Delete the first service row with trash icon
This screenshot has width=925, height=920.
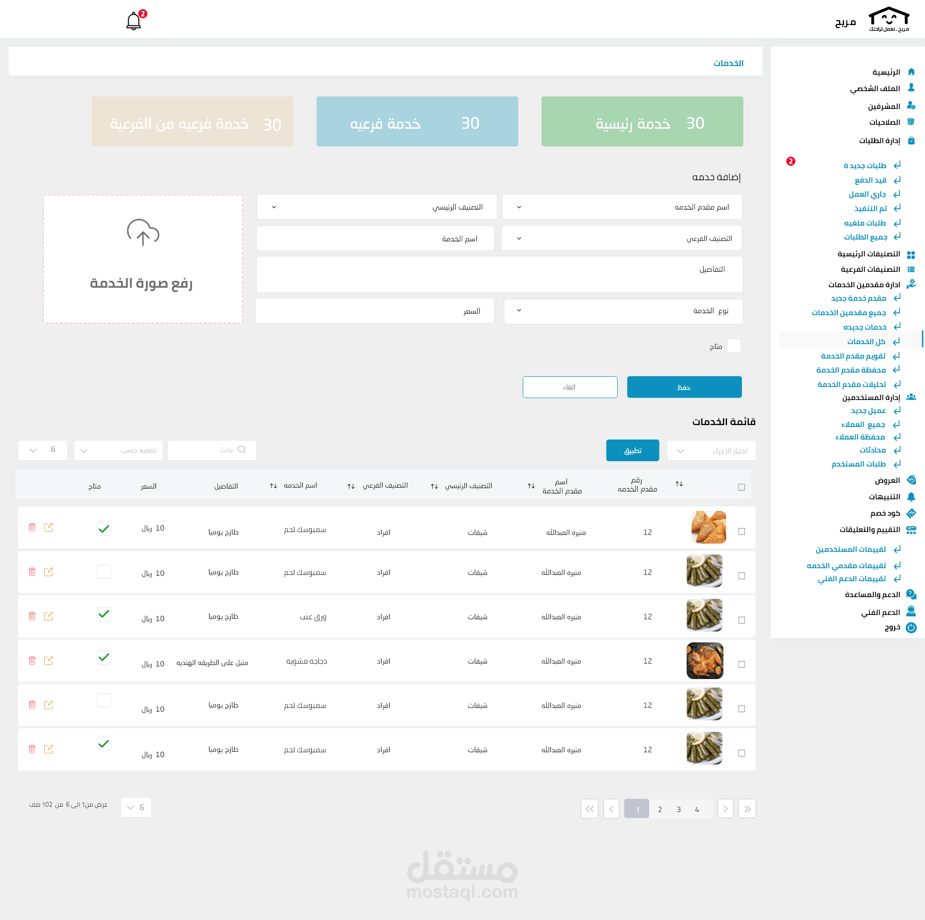pyautogui.click(x=32, y=527)
